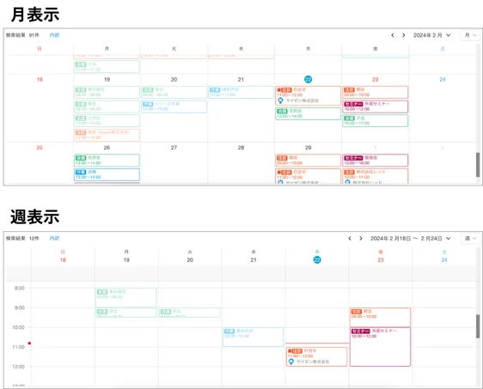Select date 25 in month view
Image resolution: width=483 pixels, height=389 pixels.
click(x=40, y=148)
